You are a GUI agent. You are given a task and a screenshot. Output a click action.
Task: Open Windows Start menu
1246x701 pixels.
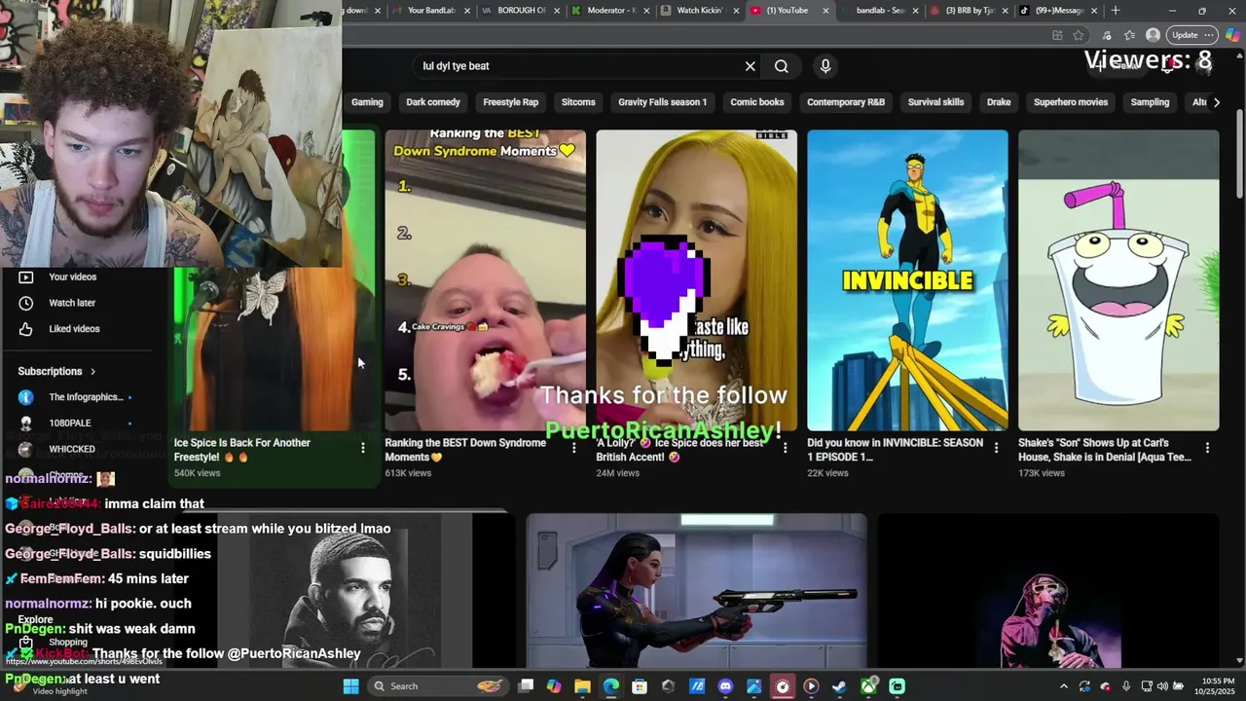pos(350,686)
